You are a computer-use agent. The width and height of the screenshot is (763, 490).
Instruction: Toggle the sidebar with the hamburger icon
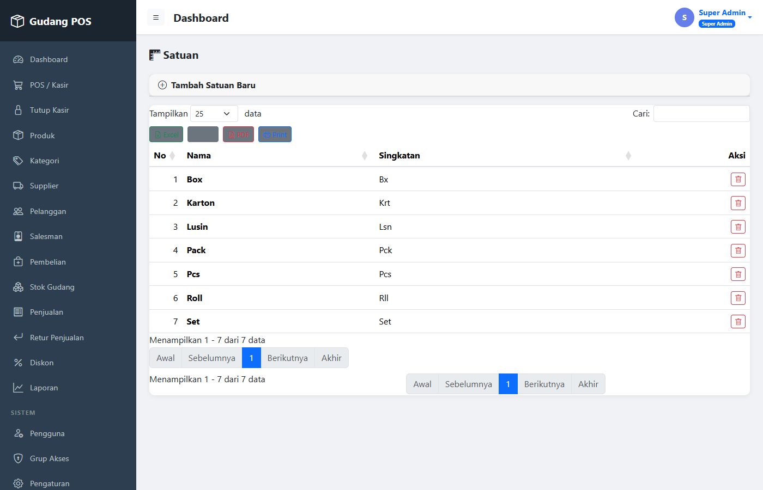pos(156,17)
